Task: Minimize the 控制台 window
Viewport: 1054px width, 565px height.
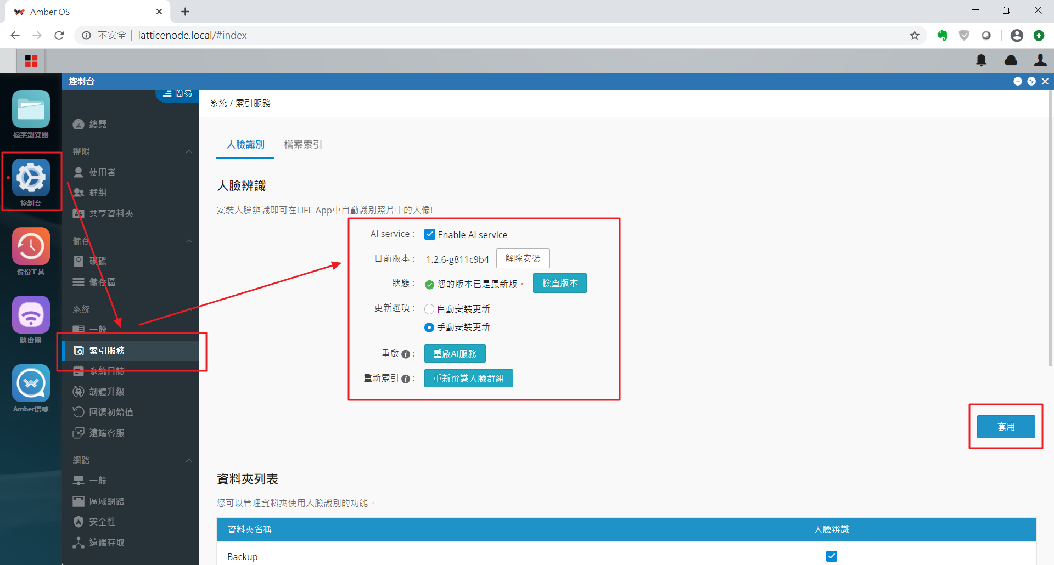Action: 1018,81
